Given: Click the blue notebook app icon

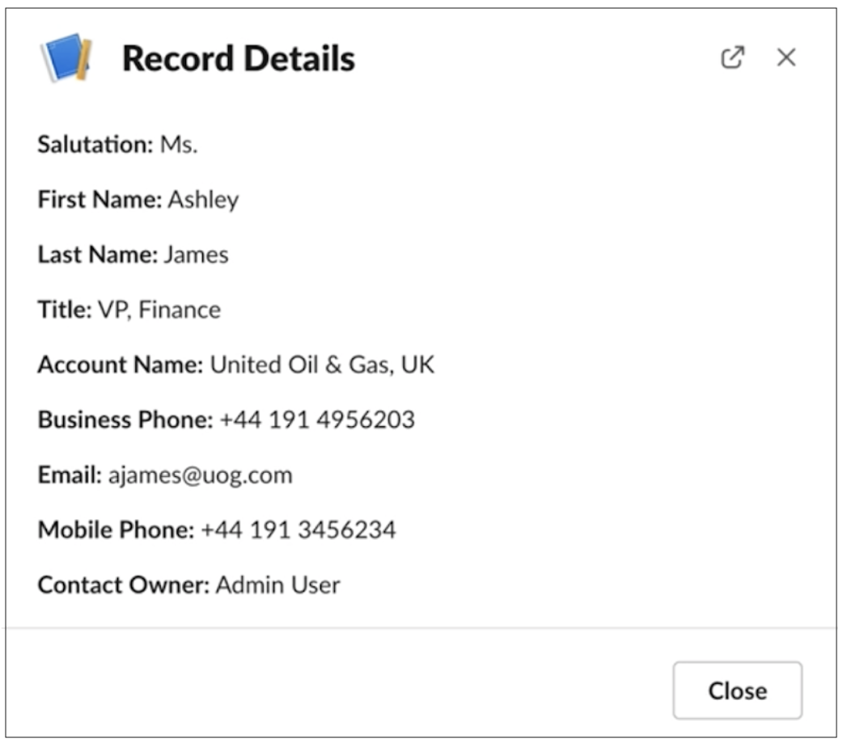Looking at the screenshot, I should [x=66, y=57].
